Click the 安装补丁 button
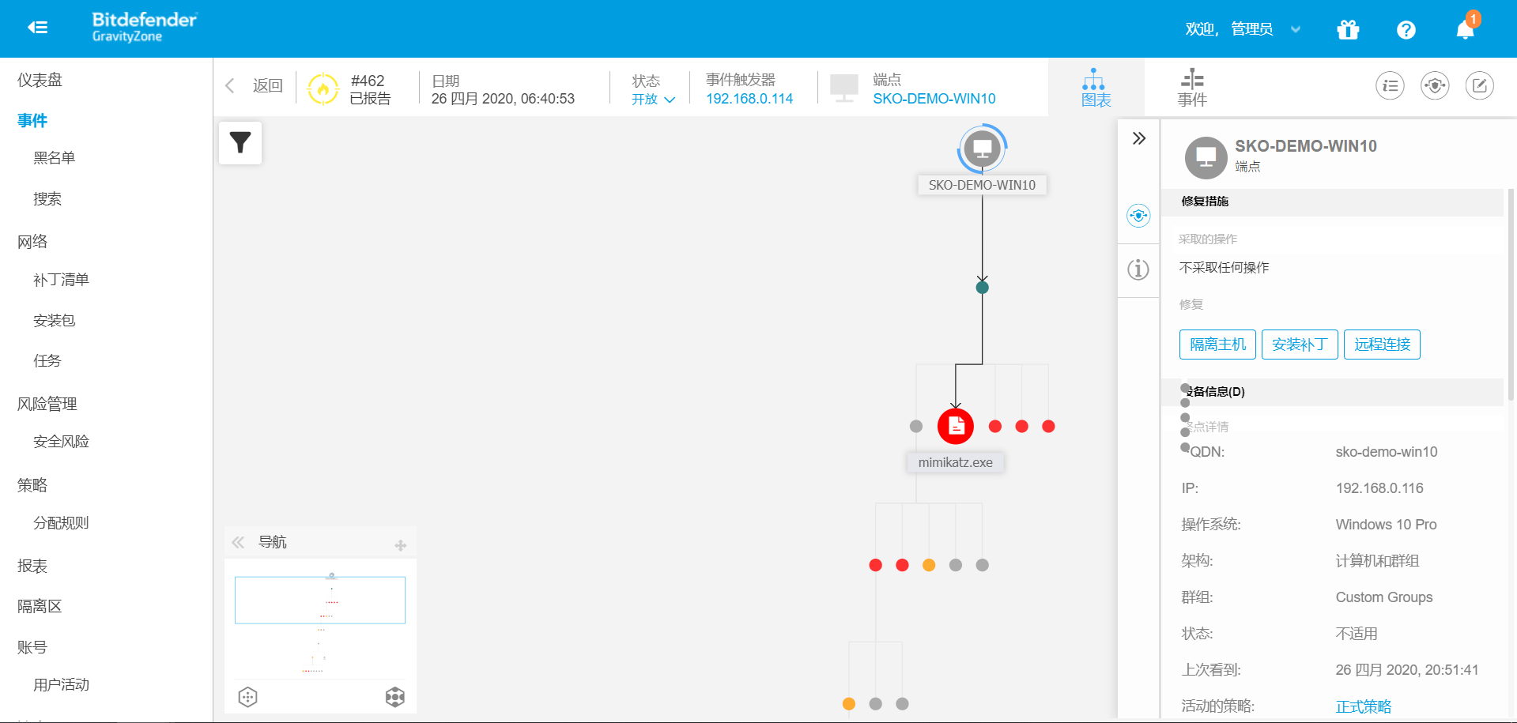 click(1300, 345)
